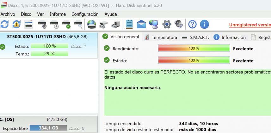Screen dimensions: 271x133
Task: Click 'Tiempo de vida restante estimado:' label
Action: (139, 130)
